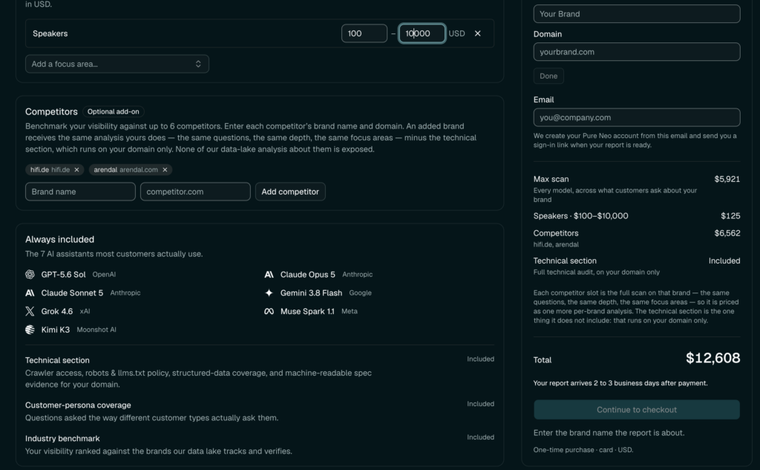Click Included label beside Industry benchmark

tap(481, 437)
